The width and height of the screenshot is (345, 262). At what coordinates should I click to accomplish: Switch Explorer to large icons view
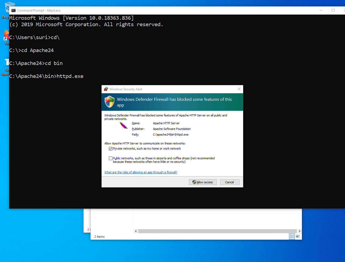pyautogui.click(x=298, y=236)
